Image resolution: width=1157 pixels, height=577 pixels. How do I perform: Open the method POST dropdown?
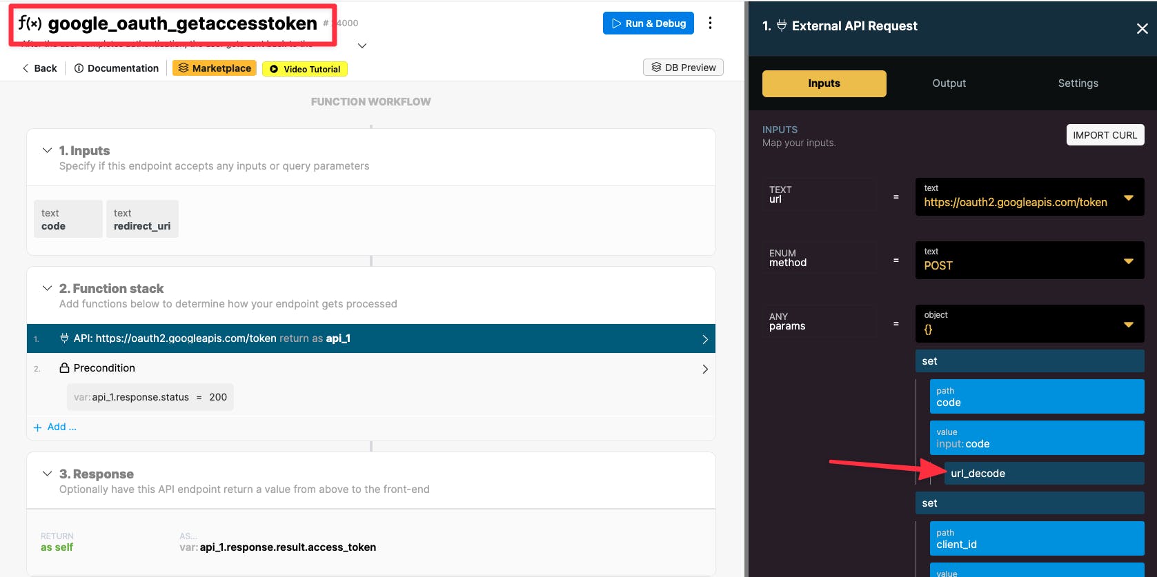click(x=1129, y=261)
